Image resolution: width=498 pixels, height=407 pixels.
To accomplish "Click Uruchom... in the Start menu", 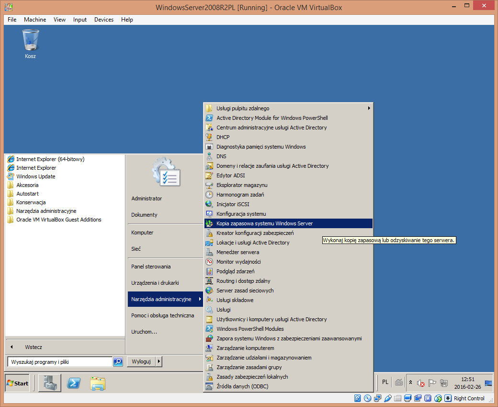I will [x=144, y=332].
